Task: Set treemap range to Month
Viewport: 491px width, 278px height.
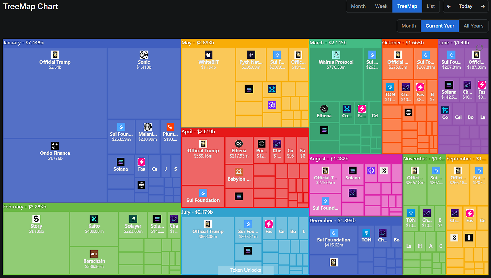Action: pyautogui.click(x=409, y=26)
